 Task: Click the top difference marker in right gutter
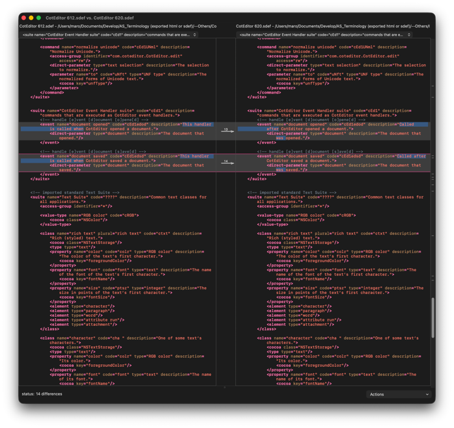433,85
